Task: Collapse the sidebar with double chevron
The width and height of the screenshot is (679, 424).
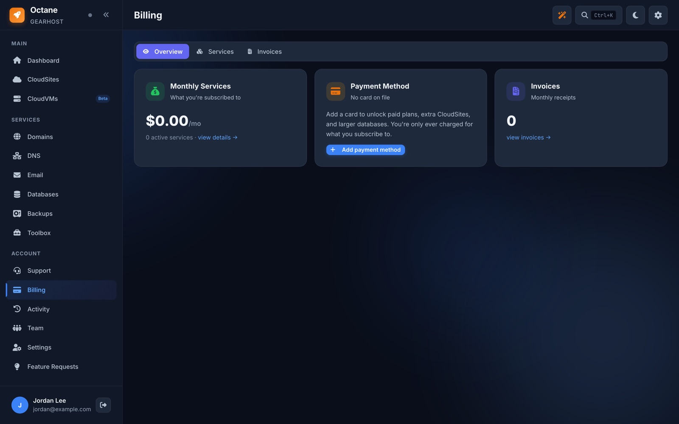Action: (106, 15)
